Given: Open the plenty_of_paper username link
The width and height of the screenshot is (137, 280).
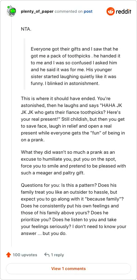Looking at the screenshot, I should point(37,11).
